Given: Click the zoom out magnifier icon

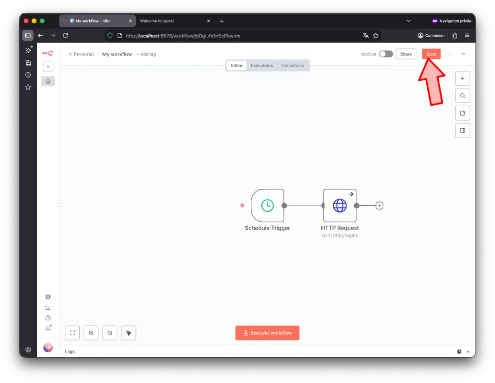Looking at the screenshot, I should (109, 333).
